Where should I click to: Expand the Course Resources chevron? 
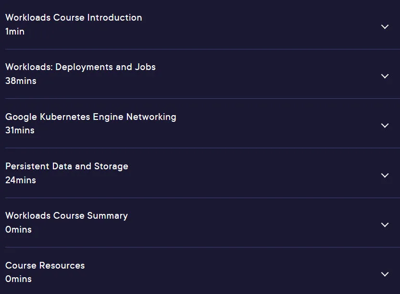pyautogui.click(x=385, y=274)
